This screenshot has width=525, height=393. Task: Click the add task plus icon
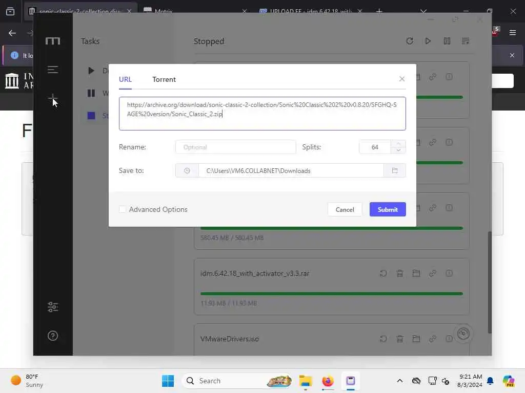point(53,98)
